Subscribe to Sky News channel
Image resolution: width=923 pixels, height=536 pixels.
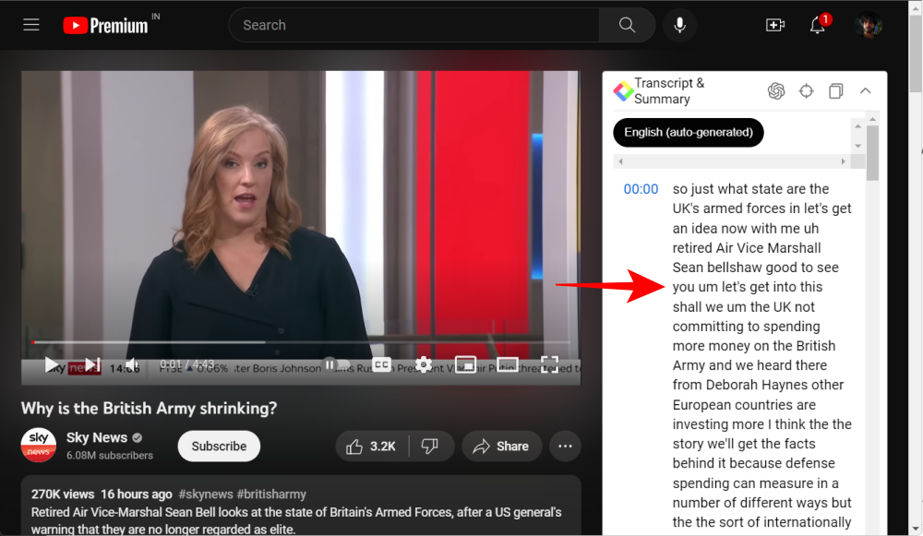pos(219,447)
